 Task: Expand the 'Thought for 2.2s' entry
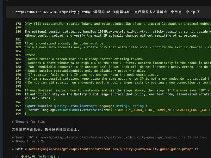30,141
